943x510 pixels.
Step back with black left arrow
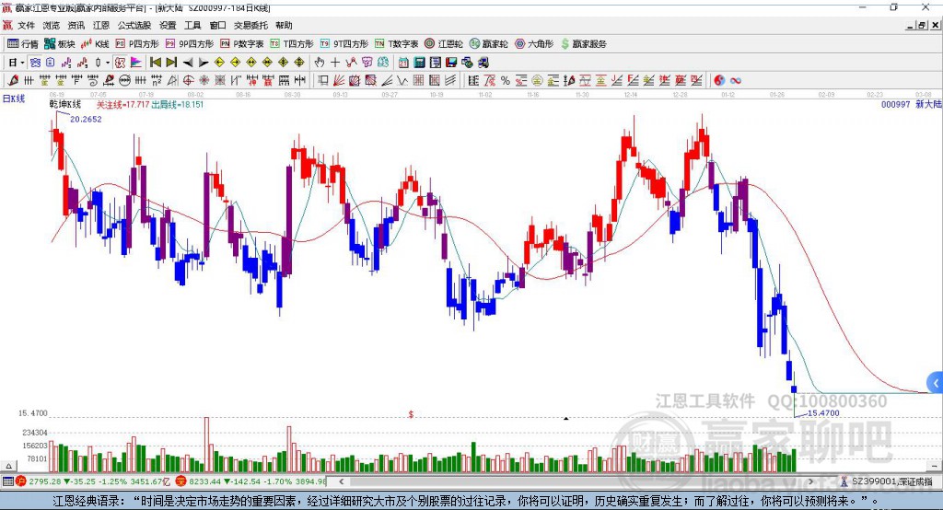click(188, 63)
